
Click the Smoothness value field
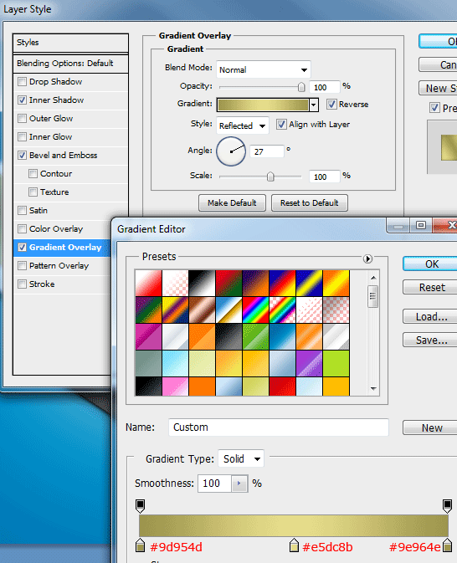pos(215,484)
